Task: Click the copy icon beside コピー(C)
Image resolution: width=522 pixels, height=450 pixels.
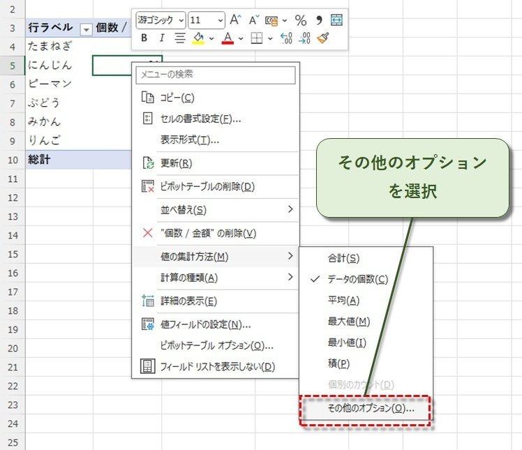Action: click(x=148, y=98)
